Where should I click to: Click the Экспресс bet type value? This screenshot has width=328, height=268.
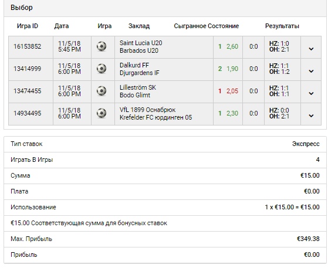point(306,144)
